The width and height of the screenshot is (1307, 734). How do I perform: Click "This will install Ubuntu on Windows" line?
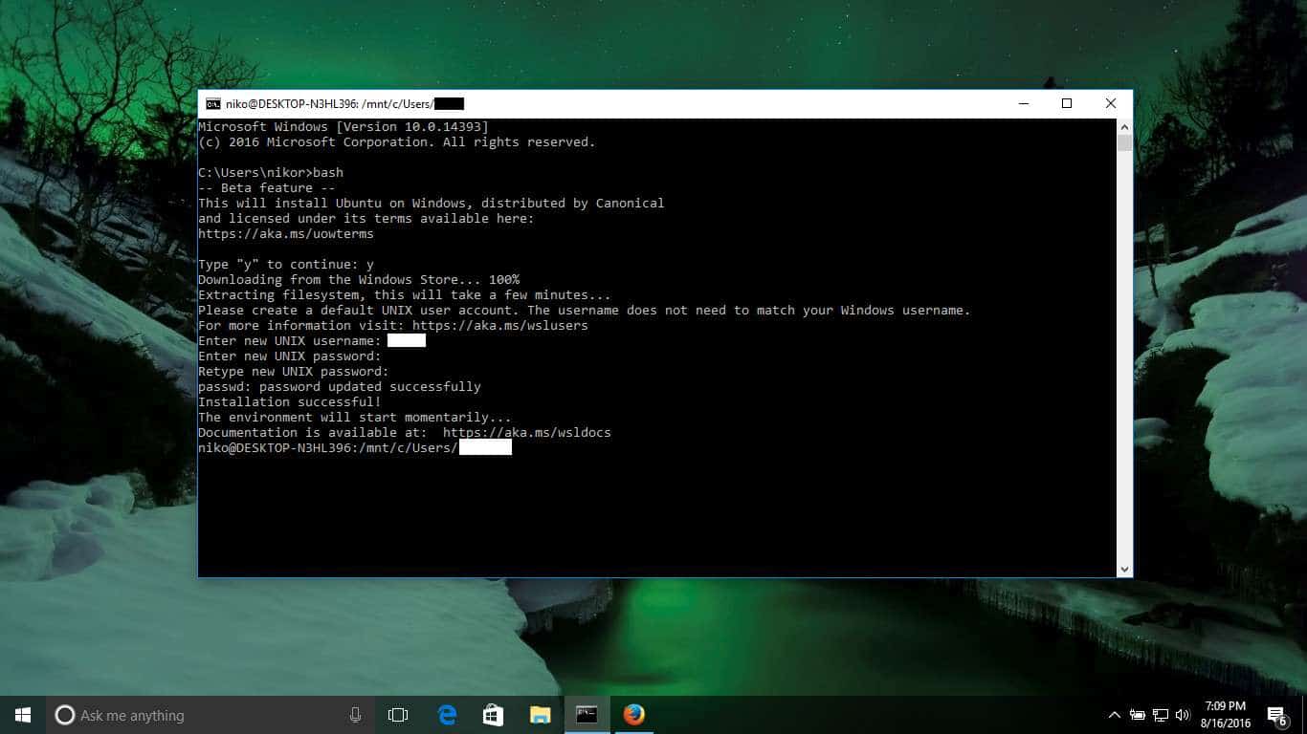coord(432,204)
